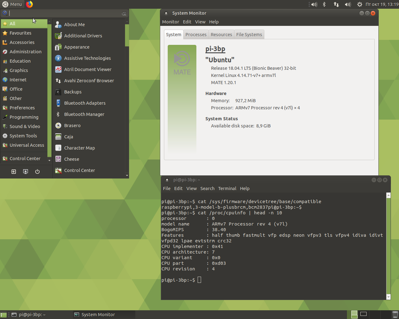Image resolution: width=399 pixels, height=319 pixels.
Task: Clear the menu search field with the erase icon
Action: coord(124,13)
